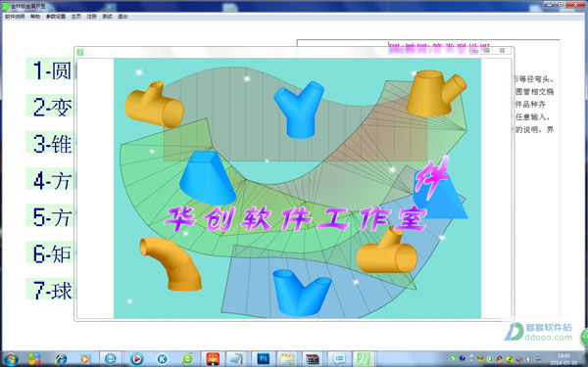This screenshot has height=367, width=588.
Task: Click the 注册 menu item
Action: point(91,17)
